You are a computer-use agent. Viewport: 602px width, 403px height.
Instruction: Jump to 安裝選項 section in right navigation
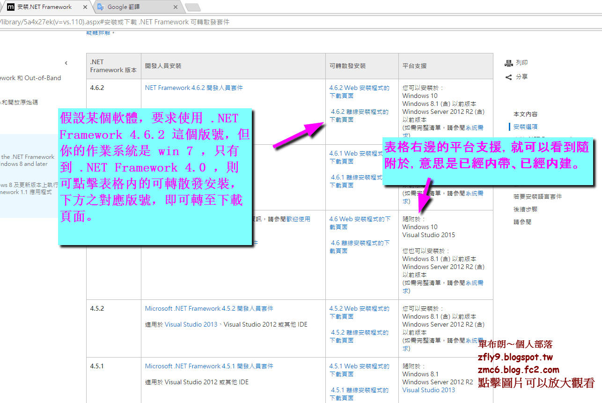point(525,127)
